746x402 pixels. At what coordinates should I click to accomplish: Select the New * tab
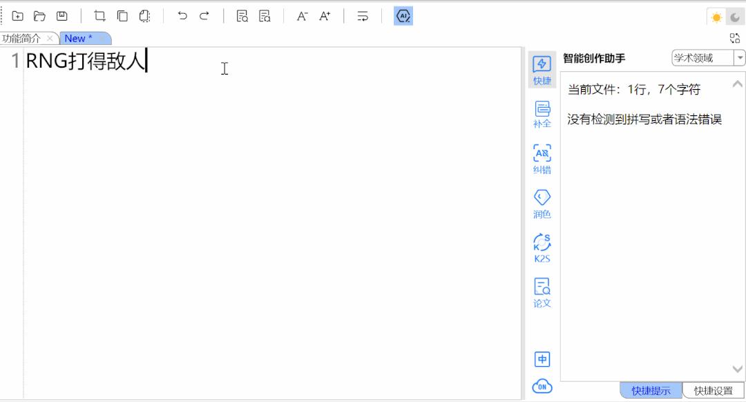(79, 39)
